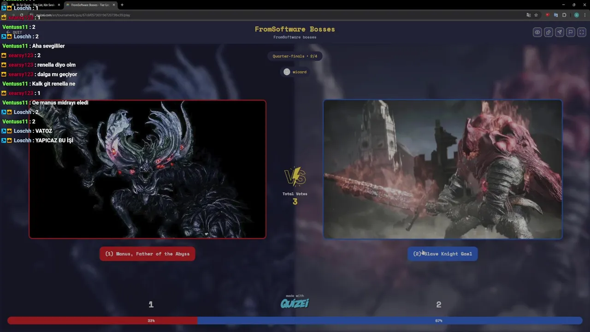The height and width of the screenshot is (332, 590).
Task: Open new browser tab with plus icon
Action: tap(122, 5)
